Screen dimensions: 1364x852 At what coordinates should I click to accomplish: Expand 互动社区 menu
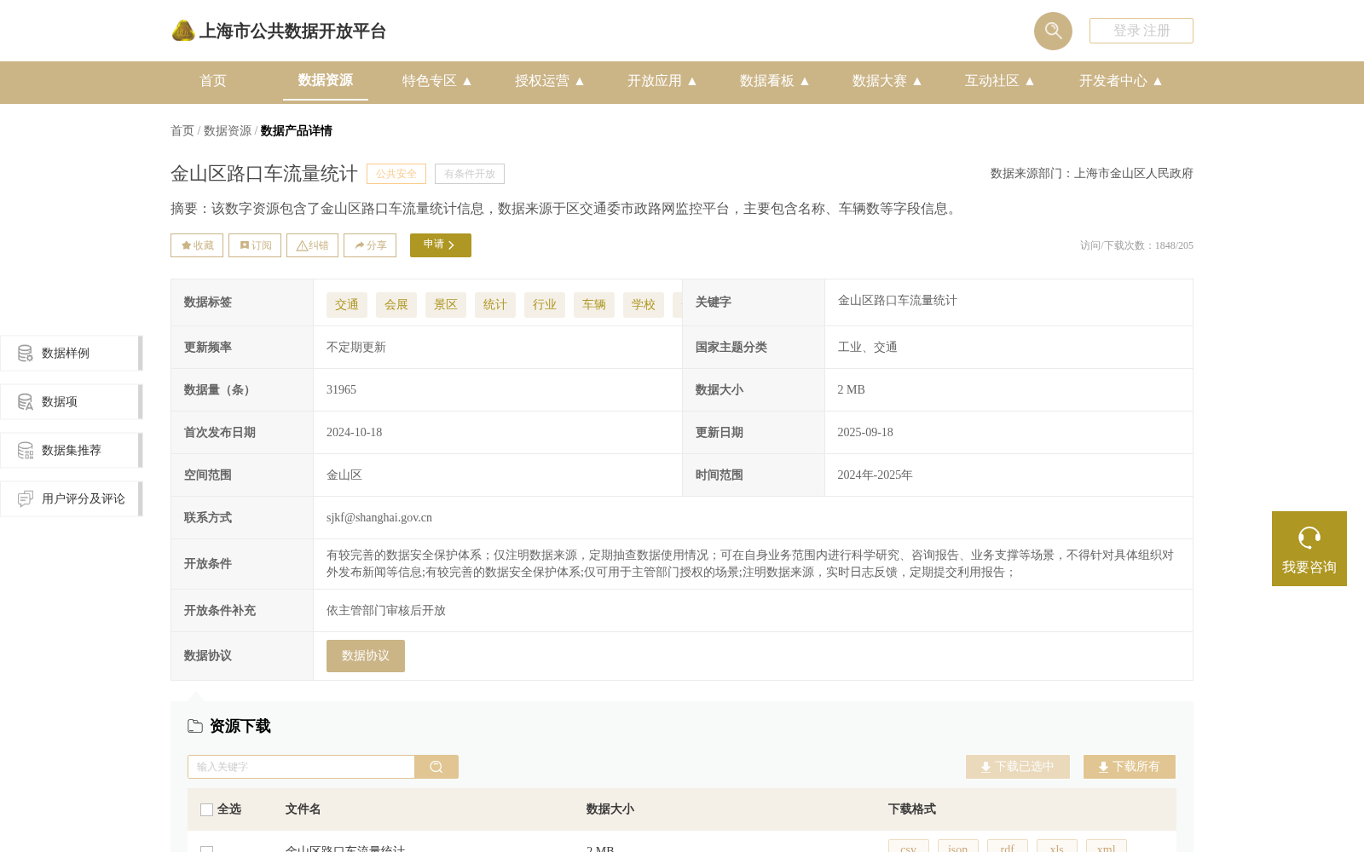(1000, 81)
